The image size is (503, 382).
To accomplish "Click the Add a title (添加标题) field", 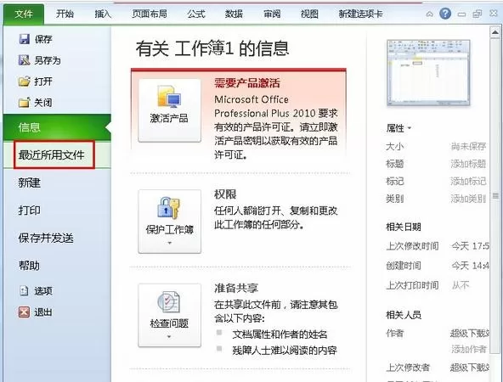I will (x=468, y=164).
